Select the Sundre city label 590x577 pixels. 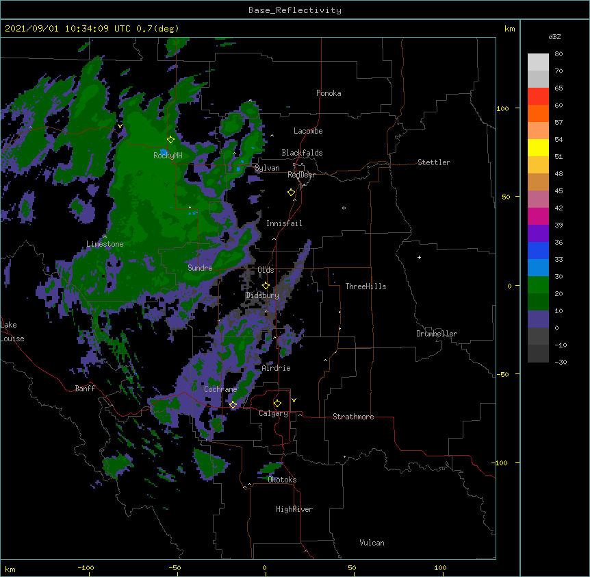pos(200,268)
